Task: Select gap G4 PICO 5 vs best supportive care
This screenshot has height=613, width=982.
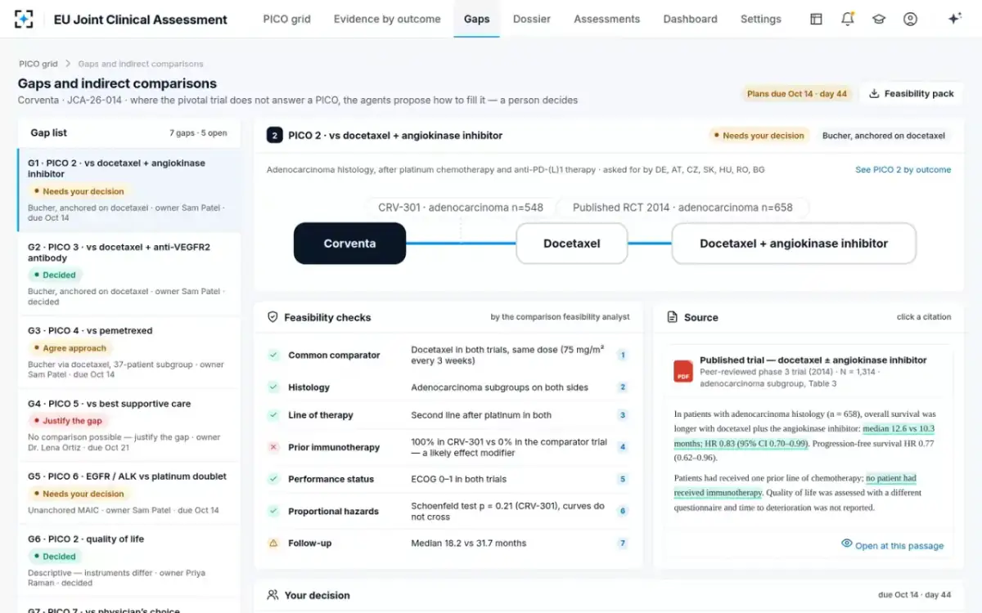Action: [x=129, y=425]
